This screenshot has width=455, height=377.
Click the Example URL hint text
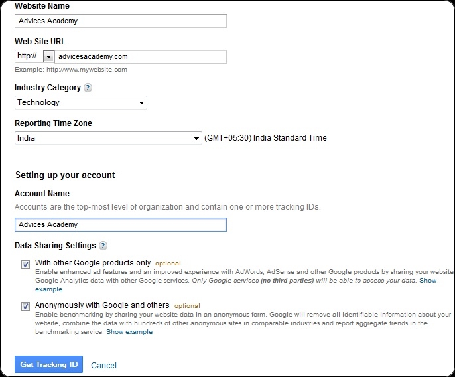click(x=71, y=69)
